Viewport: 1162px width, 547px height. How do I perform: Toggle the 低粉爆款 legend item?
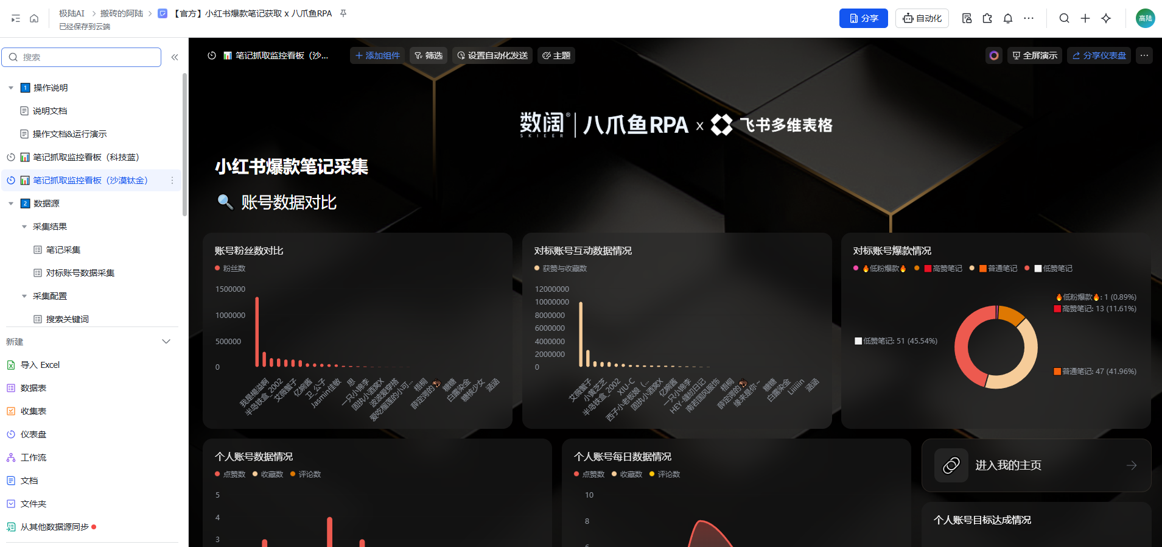click(x=880, y=269)
